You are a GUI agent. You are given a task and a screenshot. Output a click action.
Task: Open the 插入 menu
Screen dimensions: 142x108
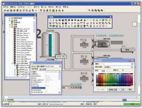pyautogui.click(x=44, y=7)
